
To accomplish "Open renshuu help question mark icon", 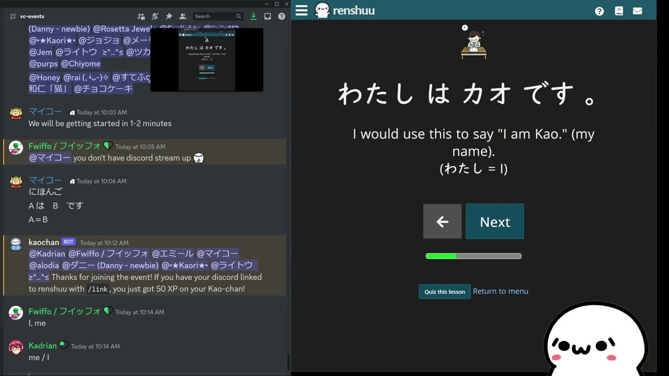I will click(599, 11).
